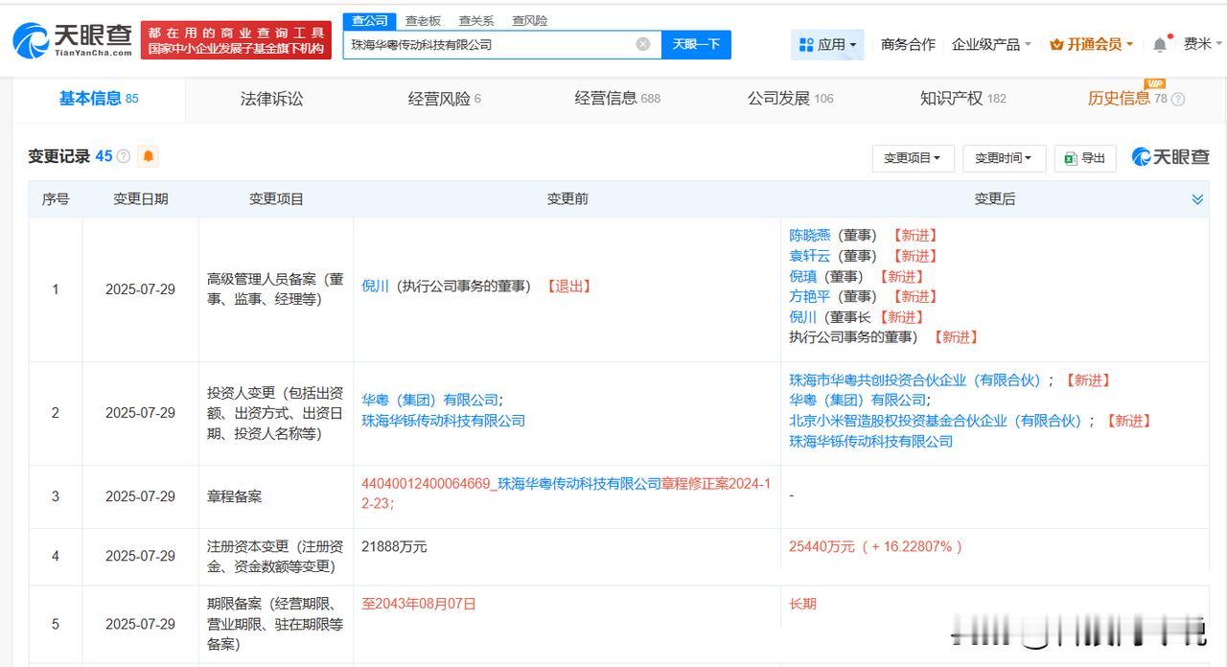1227x667 pixels.
Task: Open the 章程修正案 document link in row 3
Action: click(x=566, y=494)
